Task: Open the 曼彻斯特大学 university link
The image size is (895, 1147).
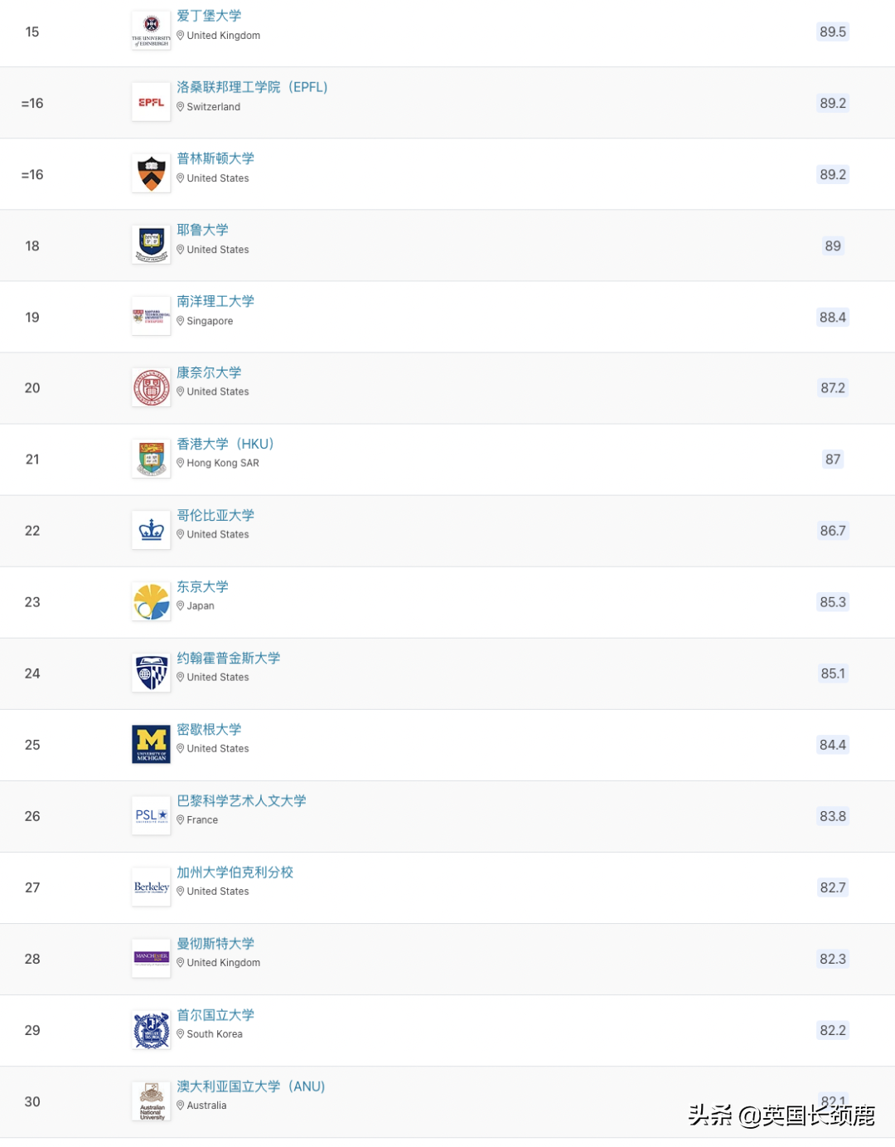Action: pyautogui.click(x=215, y=944)
